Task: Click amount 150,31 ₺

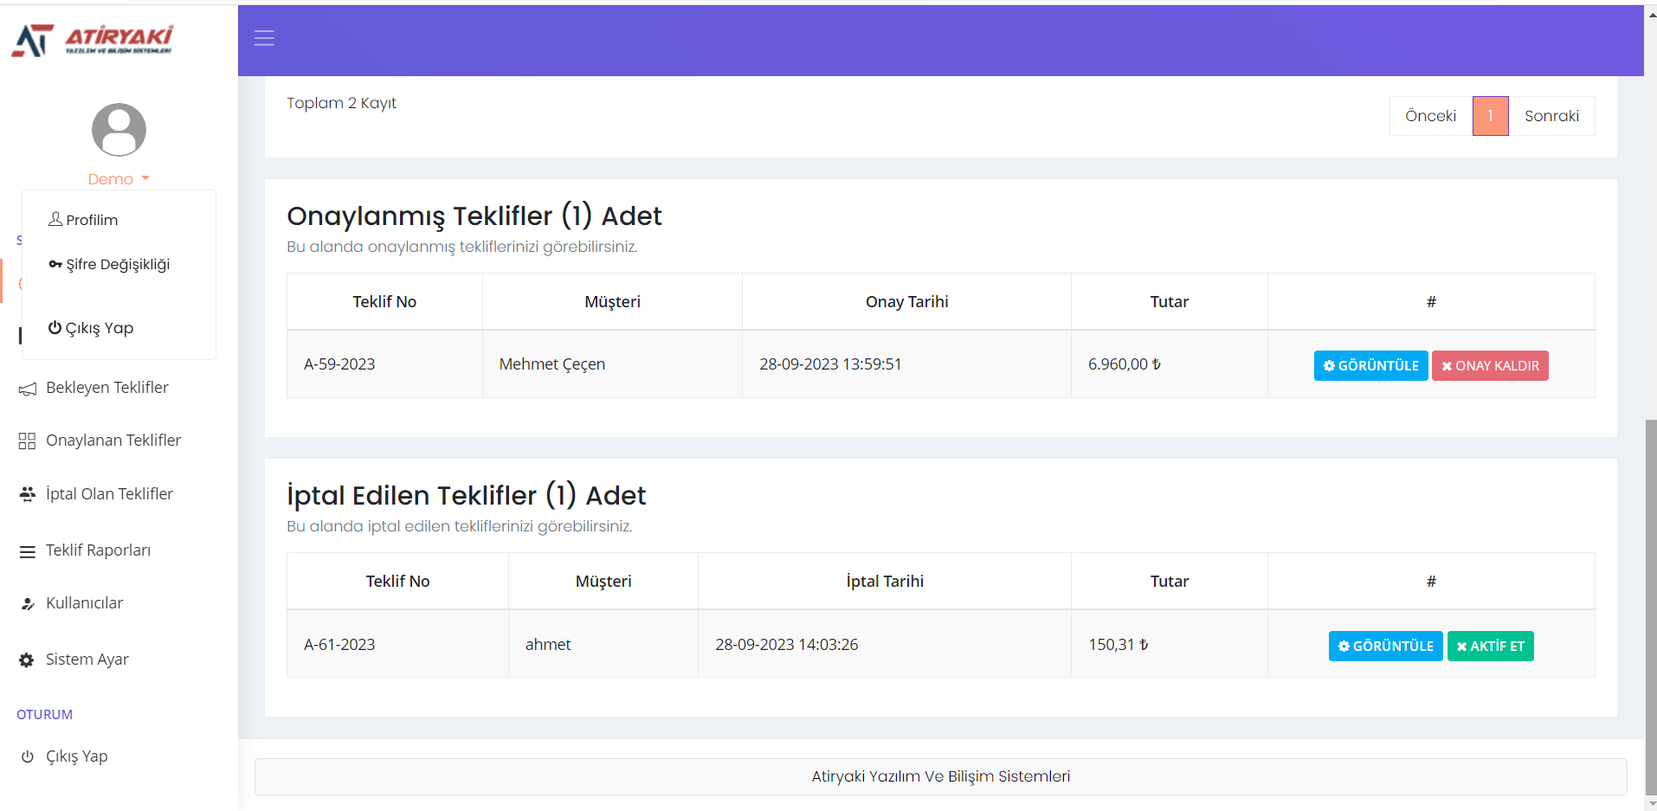Action: pos(1119,645)
